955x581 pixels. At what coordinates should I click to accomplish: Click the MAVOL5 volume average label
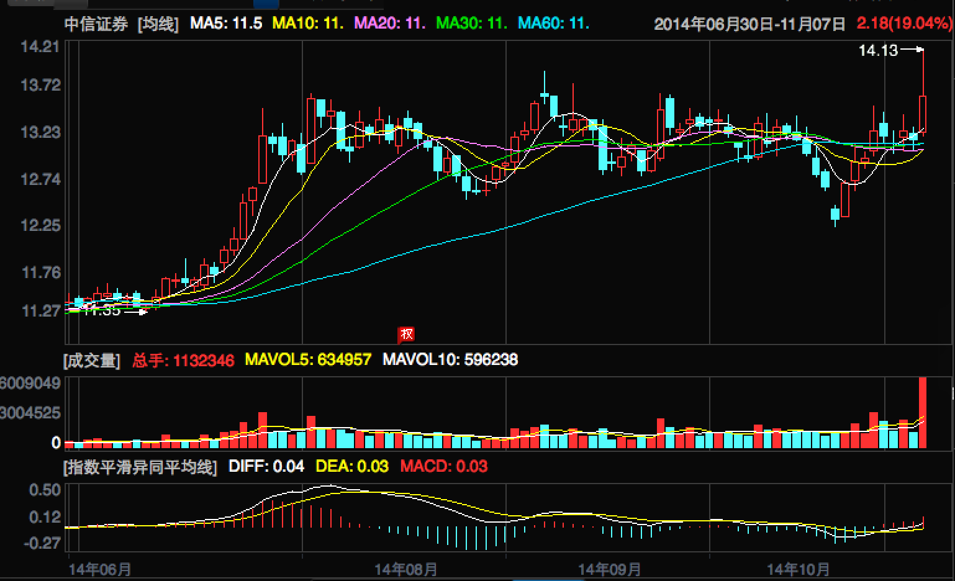coord(308,360)
